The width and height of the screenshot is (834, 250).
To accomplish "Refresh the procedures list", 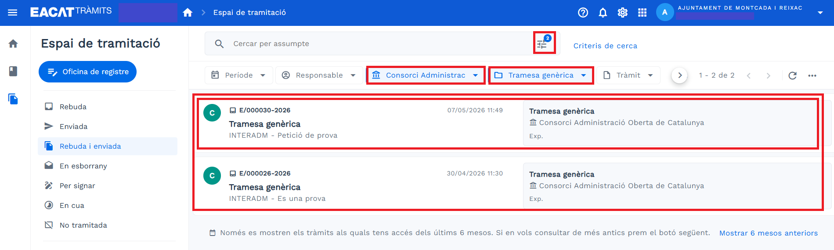I will click(x=792, y=75).
